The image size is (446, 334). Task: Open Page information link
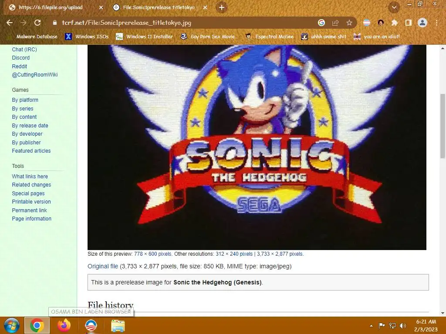point(31,219)
